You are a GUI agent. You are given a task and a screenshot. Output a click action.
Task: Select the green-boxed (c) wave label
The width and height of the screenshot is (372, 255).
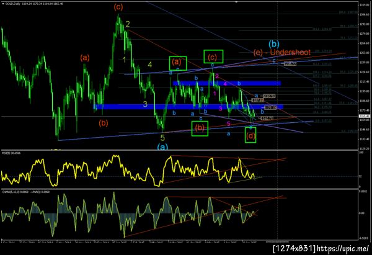[213, 56]
